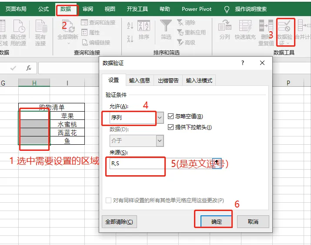Click the formula bar confirm checkmark
The width and height of the screenshot is (311, 245).
13,68
